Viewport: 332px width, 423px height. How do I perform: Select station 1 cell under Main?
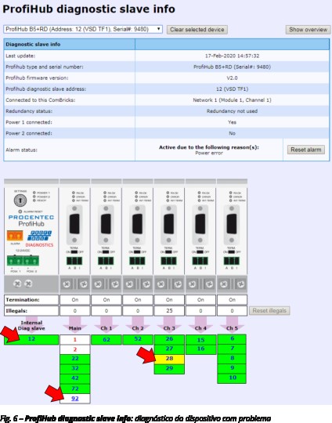tap(74, 340)
